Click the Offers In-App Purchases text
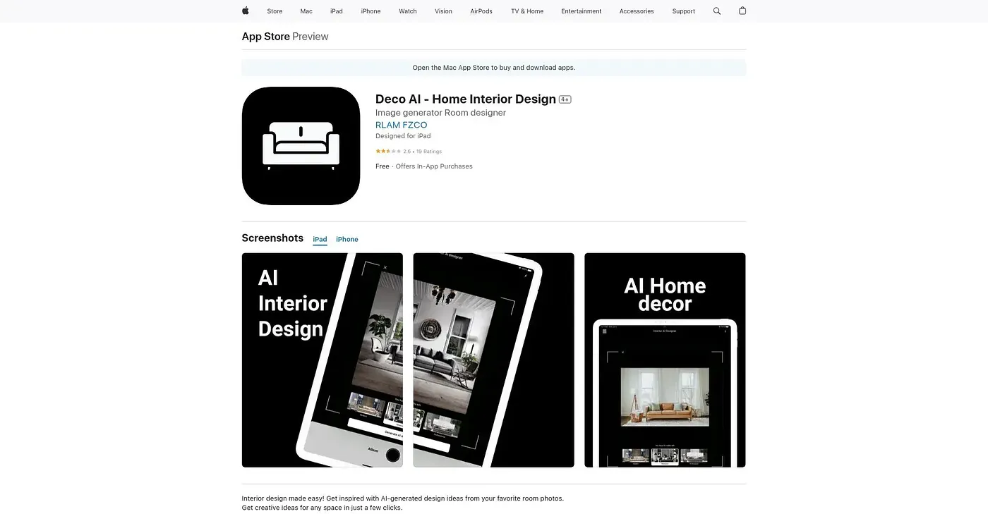The width and height of the screenshot is (988, 514). [434, 166]
